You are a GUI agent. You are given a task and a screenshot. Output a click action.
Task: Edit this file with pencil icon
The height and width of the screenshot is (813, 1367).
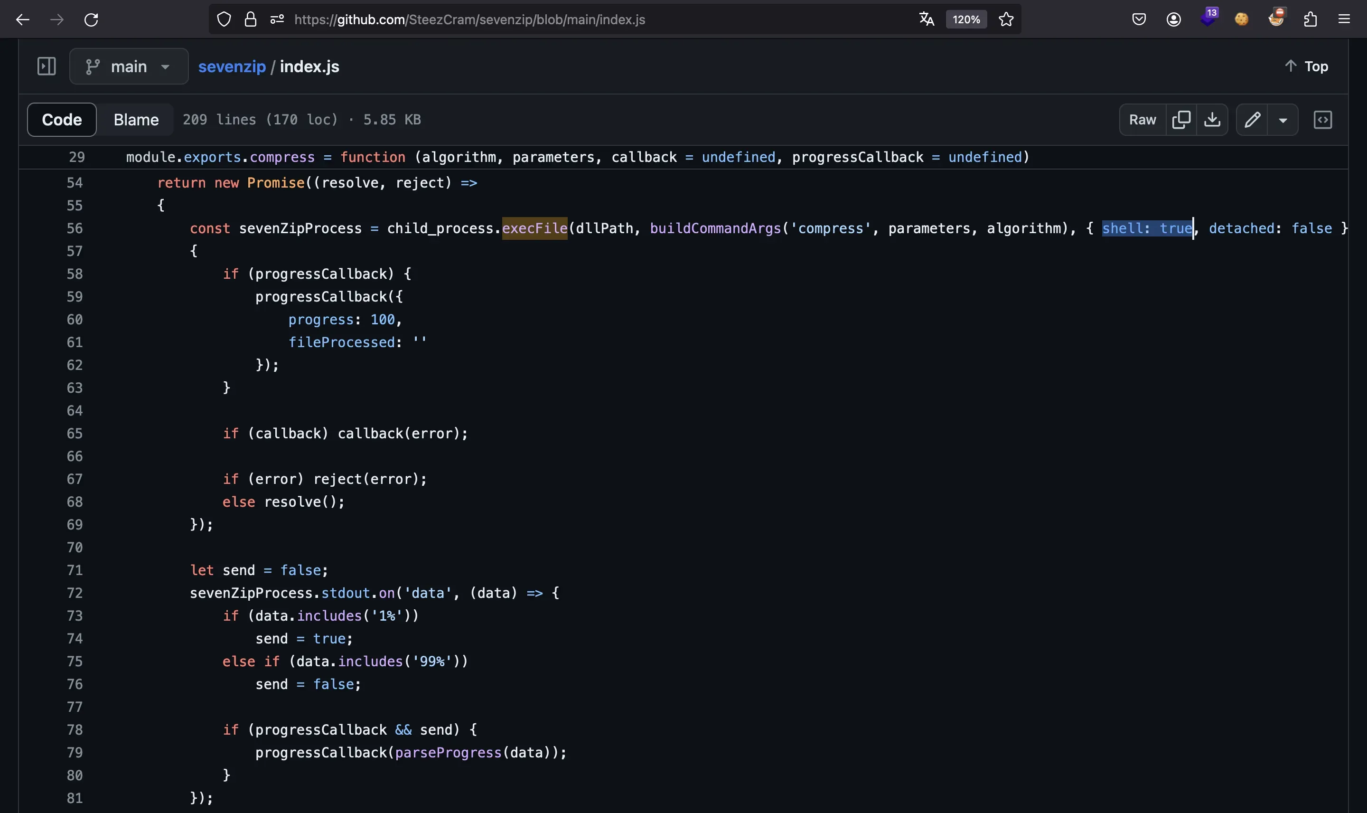[1252, 119]
